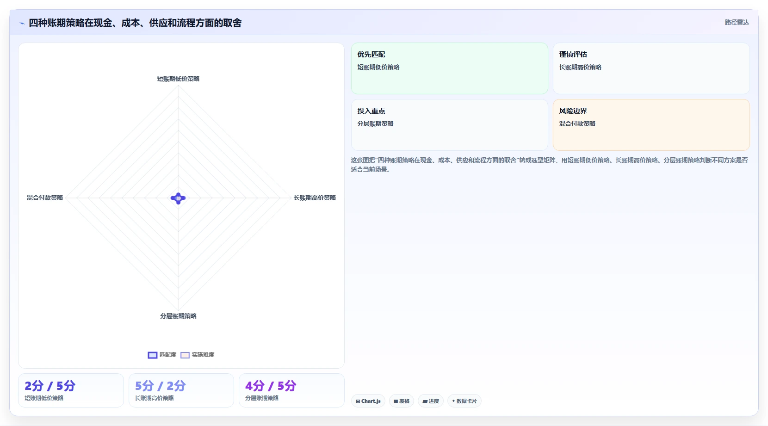768x426 pixels.
Task: Toggle the 实施难度 legend swatch
Action: point(185,355)
